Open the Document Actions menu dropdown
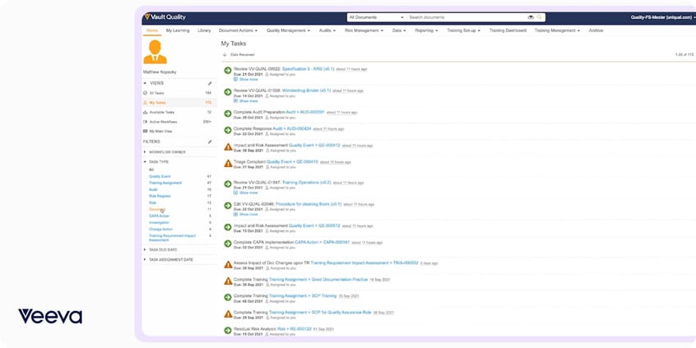The width and height of the screenshot is (696, 348). click(x=238, y=30)
